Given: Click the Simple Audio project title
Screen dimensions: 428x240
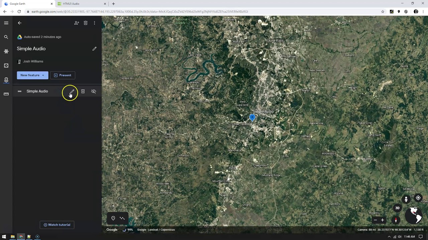Looking at the screenshot, I should (31, 49).
